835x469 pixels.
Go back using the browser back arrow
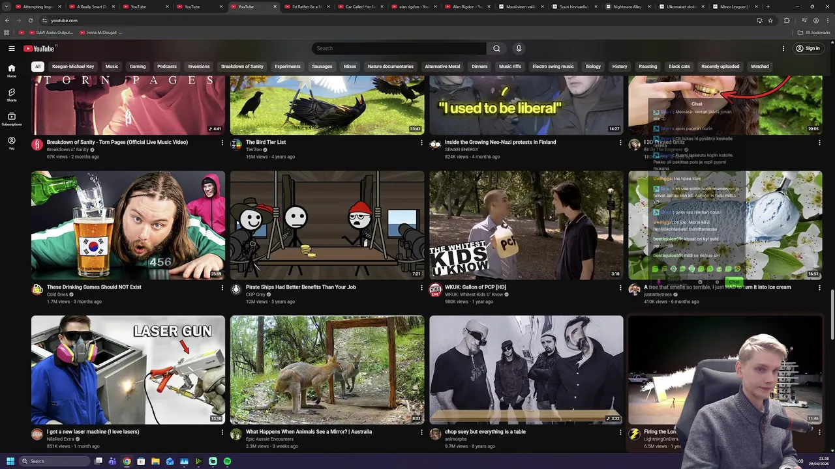(7, 20)
